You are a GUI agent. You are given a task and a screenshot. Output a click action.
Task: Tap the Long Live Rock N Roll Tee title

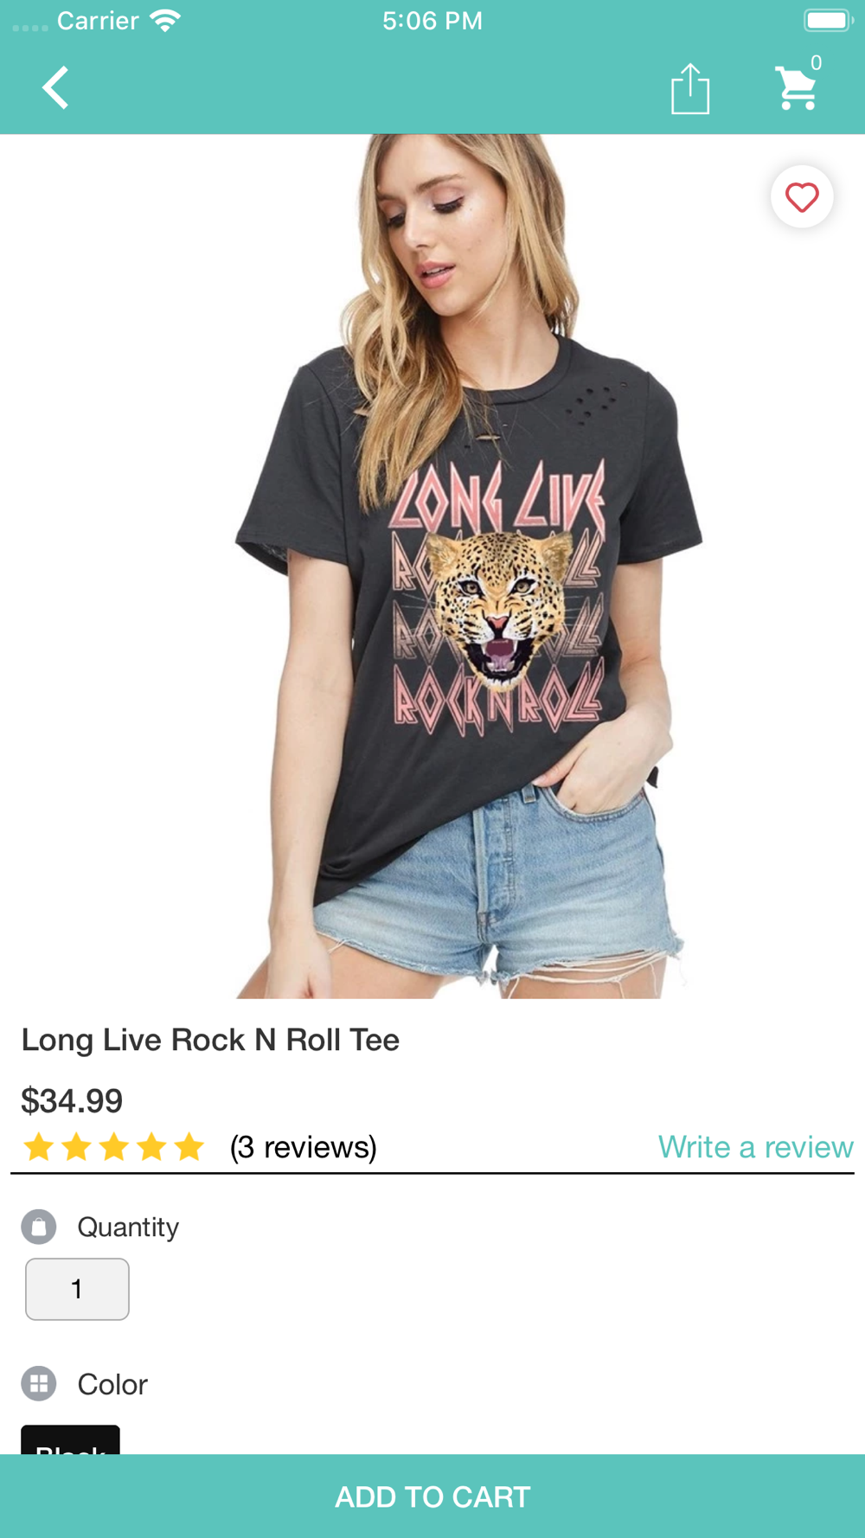(210, 1040)
